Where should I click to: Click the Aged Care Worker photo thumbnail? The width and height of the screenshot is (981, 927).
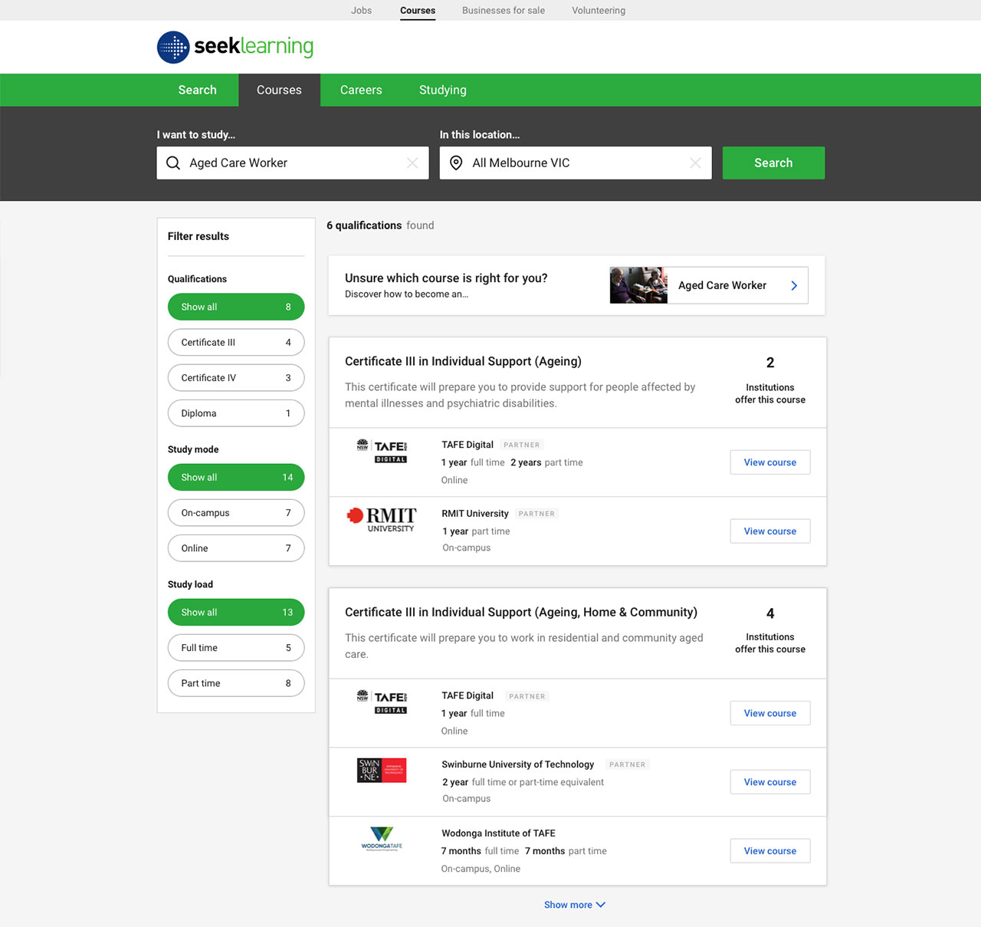tap(638, 285)
